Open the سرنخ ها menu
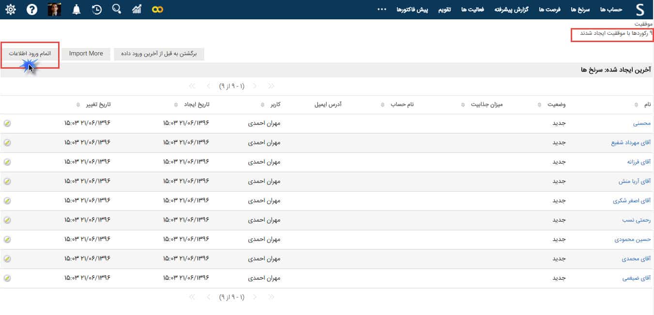This screenshot has width=654, height=315. click(580, 10)
